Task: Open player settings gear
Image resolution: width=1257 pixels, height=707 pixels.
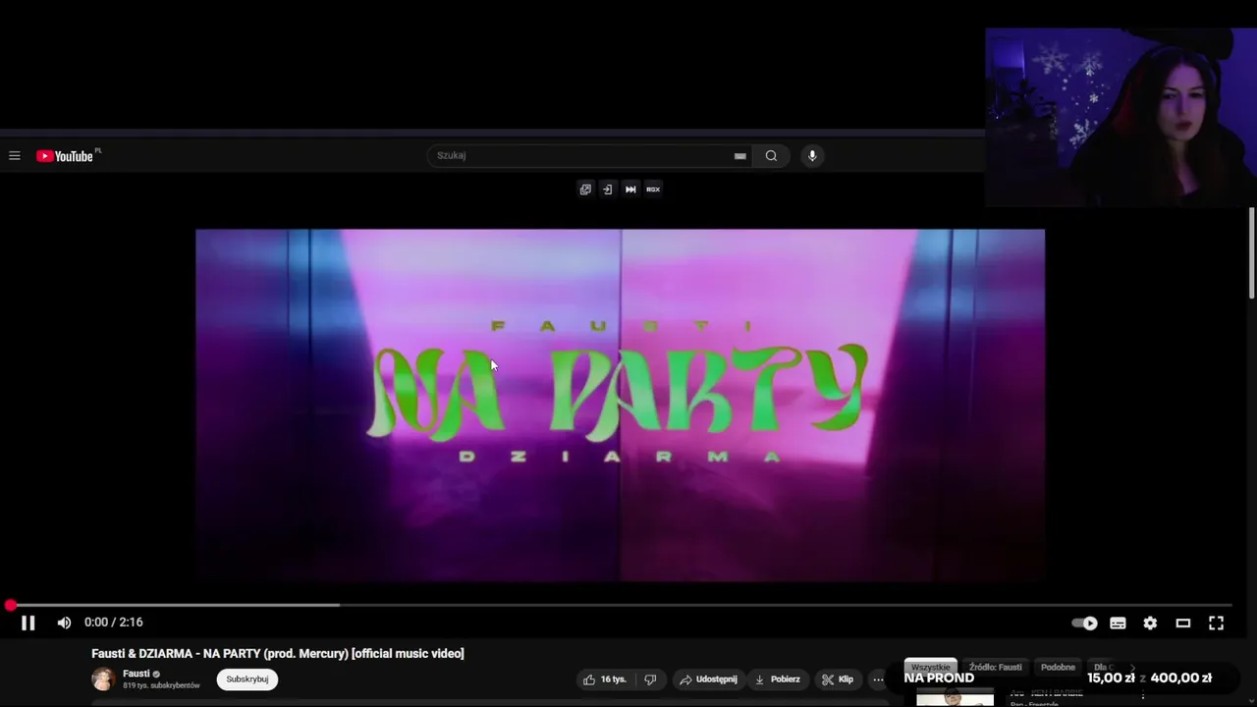Action: point(1150,623)
